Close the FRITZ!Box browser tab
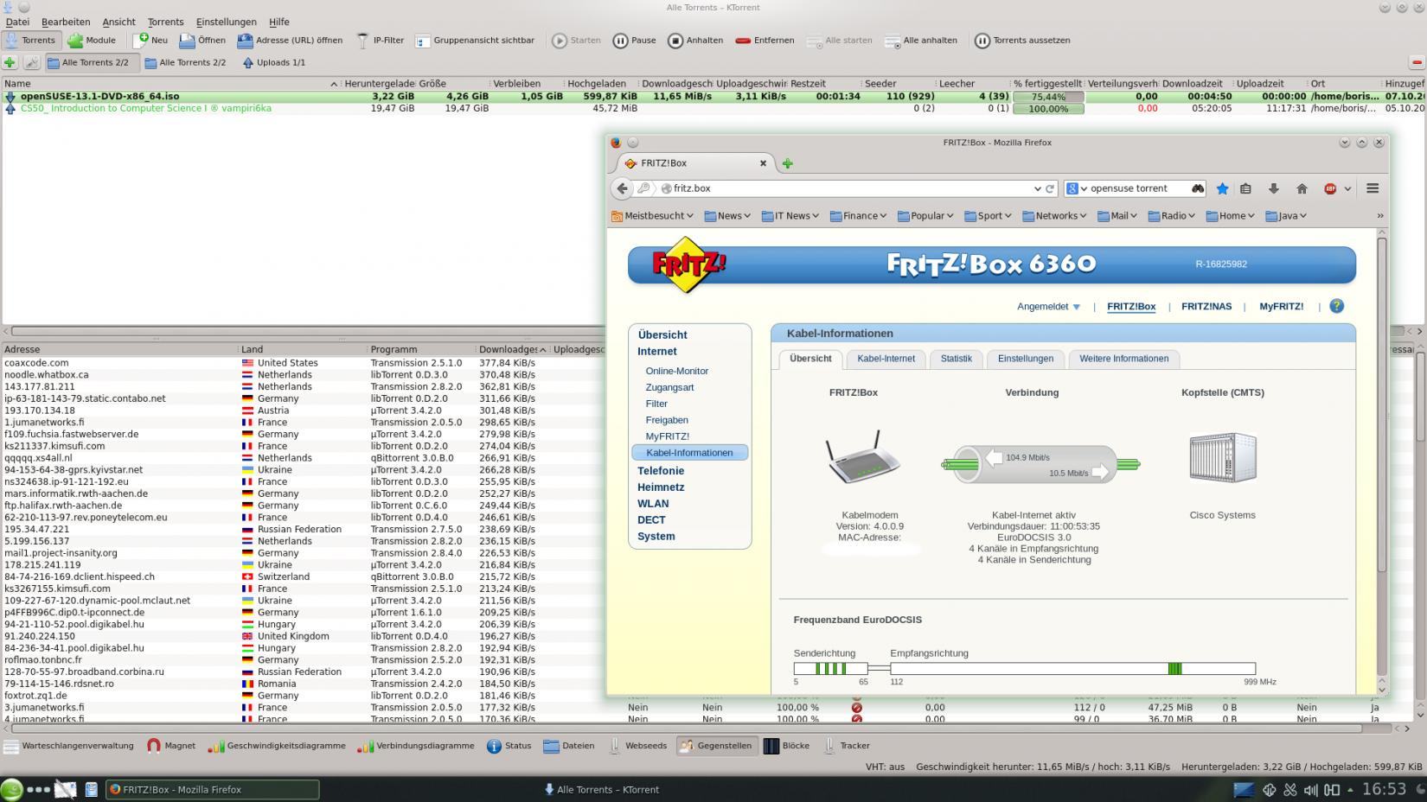Image resolution: width=1427 pixels, height=802 pixels. pyautogui.click(x=763, y=162)
